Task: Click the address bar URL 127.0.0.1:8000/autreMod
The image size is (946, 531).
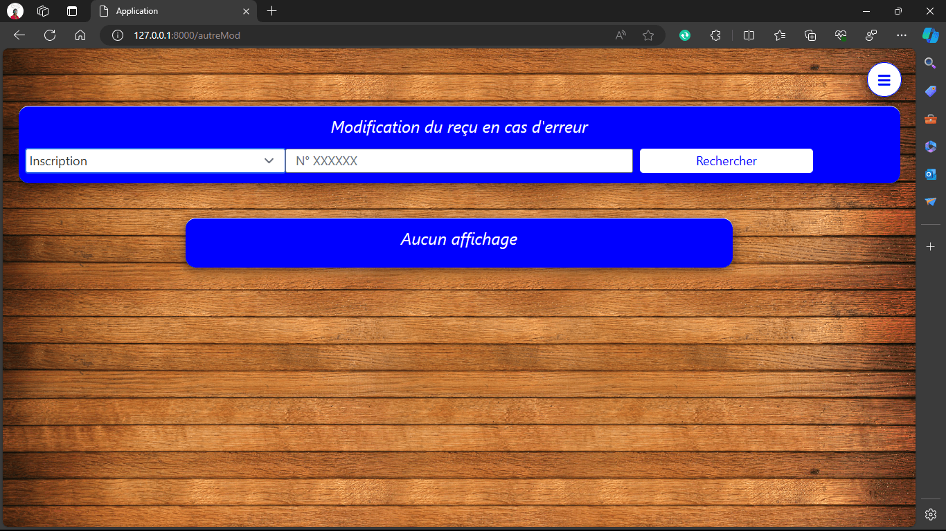Action: (x=187, y=35)
